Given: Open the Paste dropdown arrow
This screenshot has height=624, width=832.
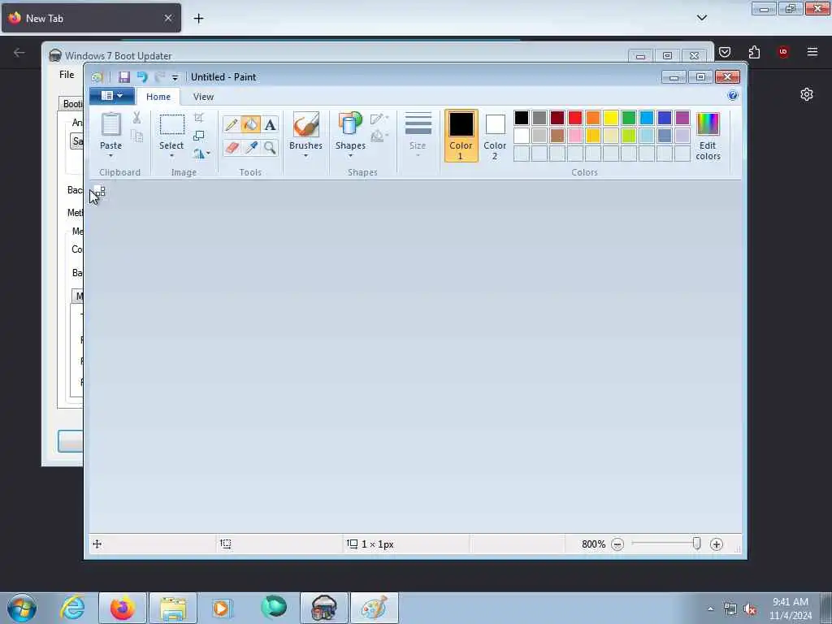Looking at the screenshot, I should (110, 155).
